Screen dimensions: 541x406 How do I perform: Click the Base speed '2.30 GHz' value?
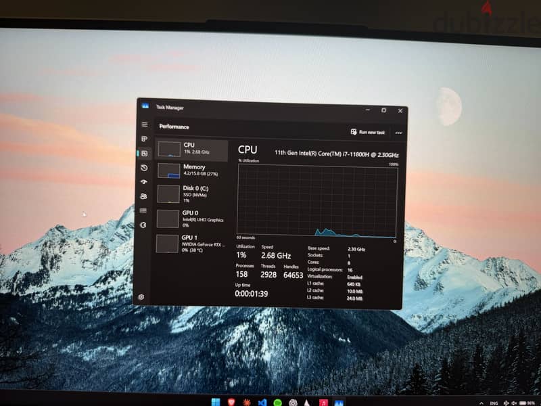(x=356, y=249)
